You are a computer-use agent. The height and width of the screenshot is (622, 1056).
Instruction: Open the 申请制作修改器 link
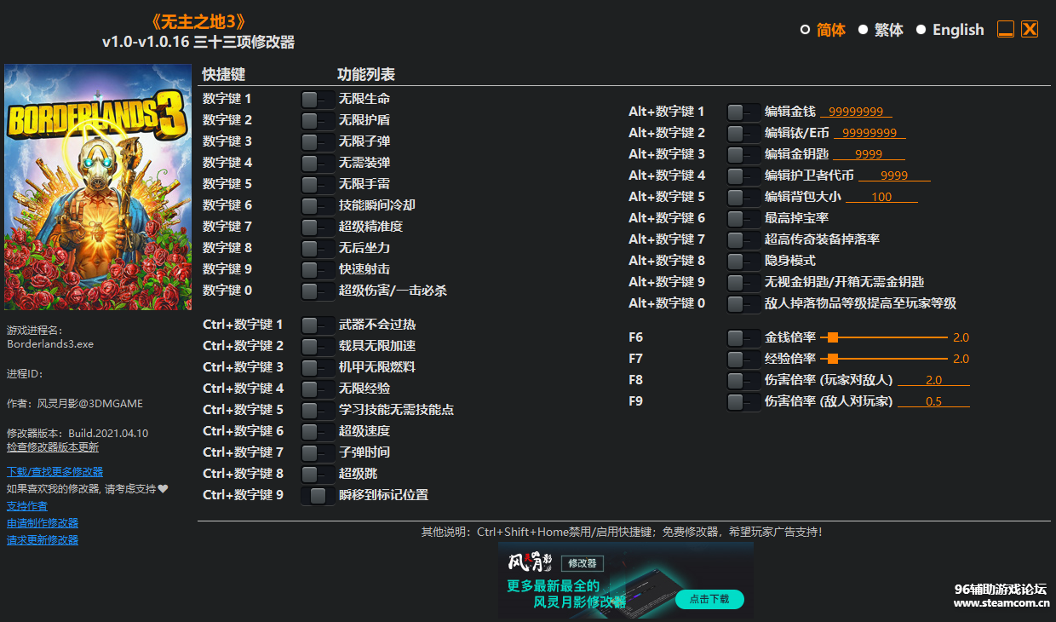coord(43,522)
